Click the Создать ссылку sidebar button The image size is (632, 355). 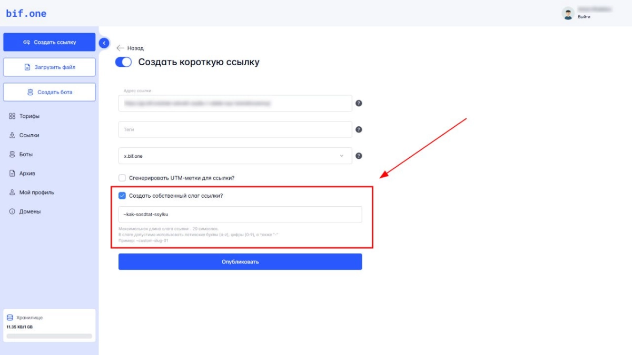[x=50, y=42]
